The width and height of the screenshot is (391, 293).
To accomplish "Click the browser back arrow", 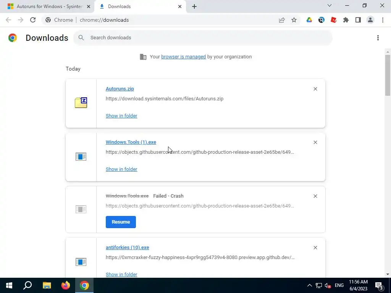I will 8,20.
